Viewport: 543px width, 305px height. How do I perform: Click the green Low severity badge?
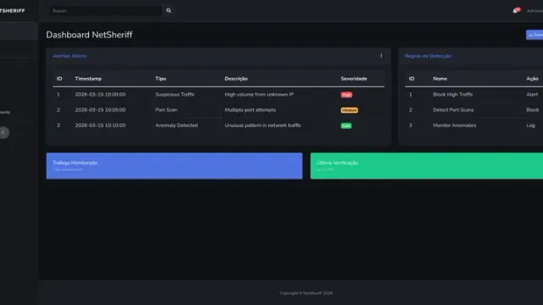346,126
